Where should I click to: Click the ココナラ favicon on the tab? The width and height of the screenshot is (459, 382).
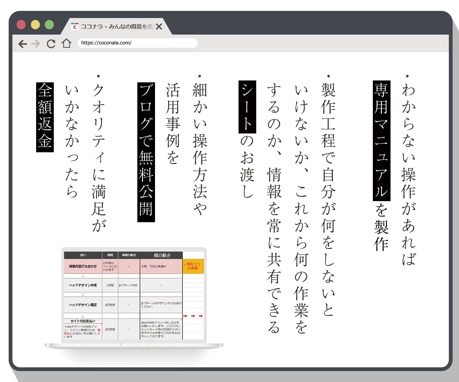coord(74,26)
